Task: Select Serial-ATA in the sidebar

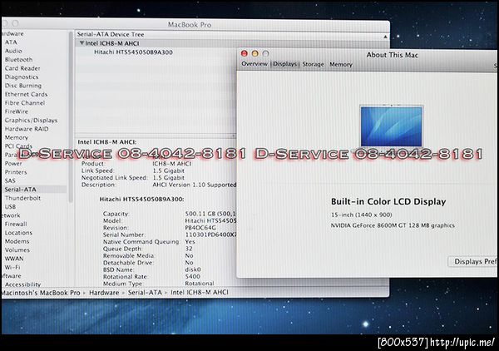Action: coord(20,190)
